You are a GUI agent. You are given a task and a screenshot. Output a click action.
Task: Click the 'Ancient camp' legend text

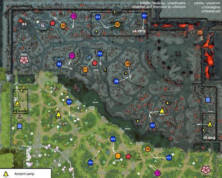tap(24, 174)
